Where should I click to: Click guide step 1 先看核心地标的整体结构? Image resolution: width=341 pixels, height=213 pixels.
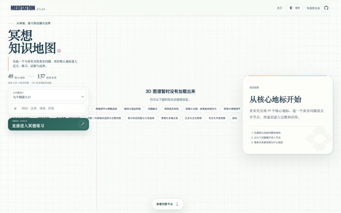(x=266, y=132)
